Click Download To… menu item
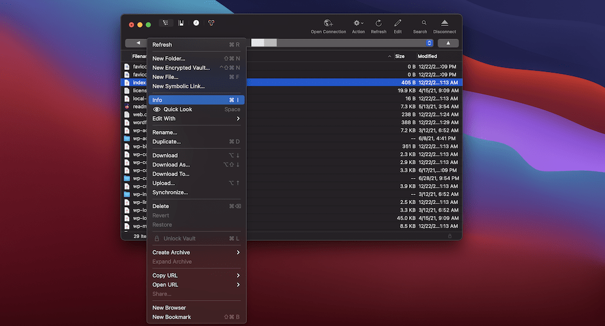 (197, 174)
